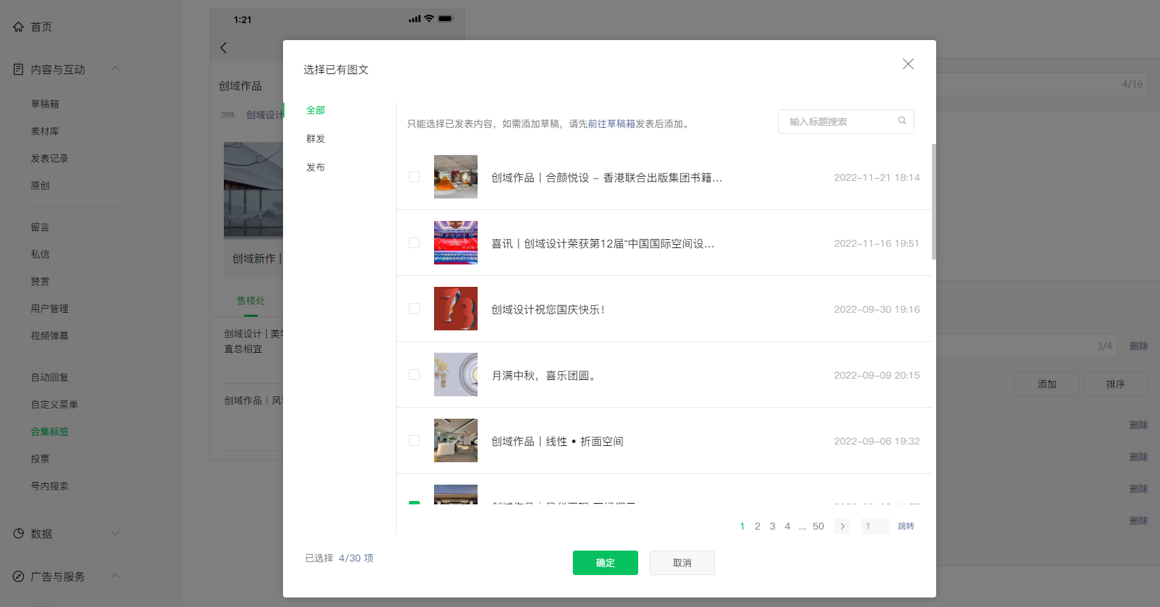Click title 创域作品｜线性 • 折面空间
Screen dimensions: 1160x607
[557, 441]
